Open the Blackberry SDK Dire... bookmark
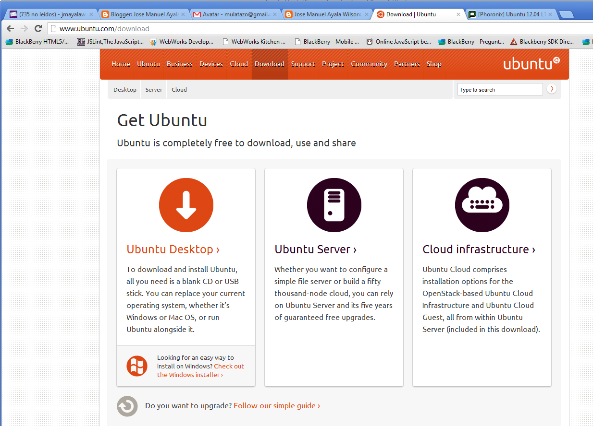The image size is (593, 426). (x=543, y=42)
